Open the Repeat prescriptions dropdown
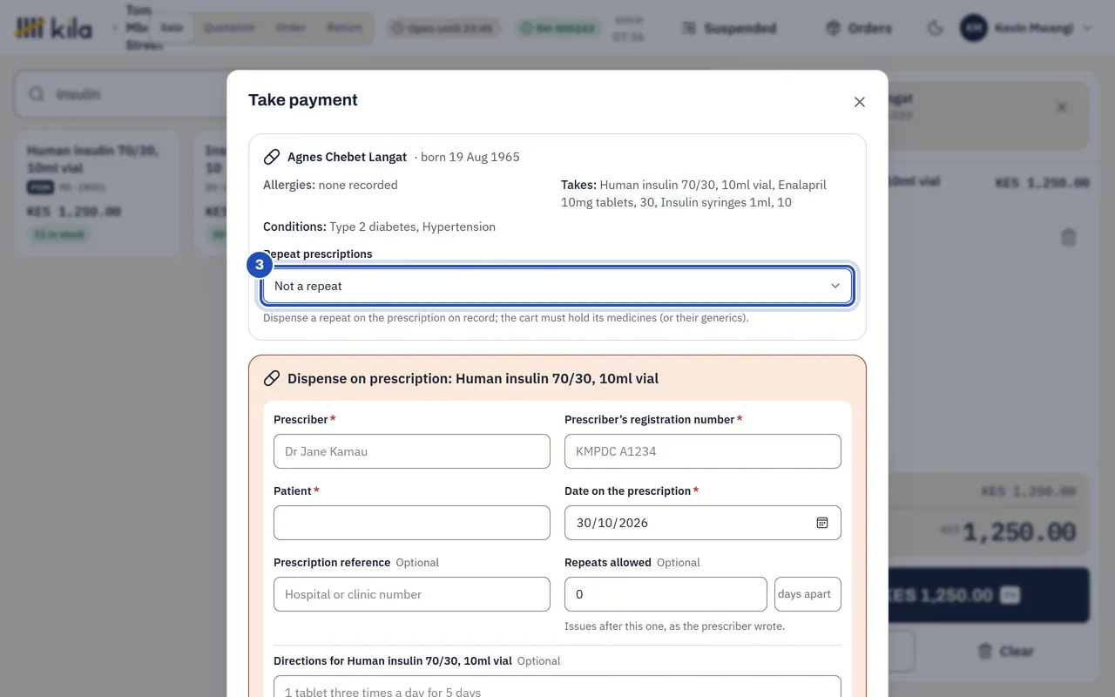Viewport: 1115px width, 697px height. pos(557,286)
